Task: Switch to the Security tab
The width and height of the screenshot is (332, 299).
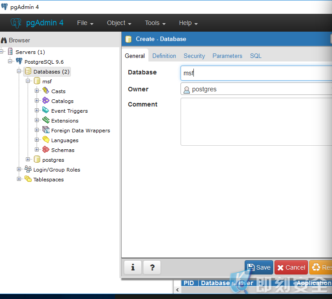Action: click(x=194, y=56)
